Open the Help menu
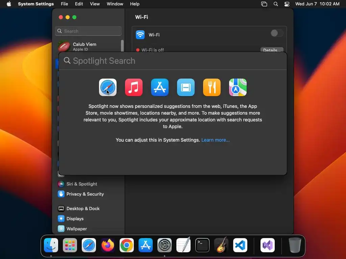The width and height of the screenshot is (346, 259). pos(134,4)
